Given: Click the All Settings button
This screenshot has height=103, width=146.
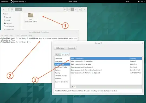Looking at the screenshot, I should (x=60, y=48).
